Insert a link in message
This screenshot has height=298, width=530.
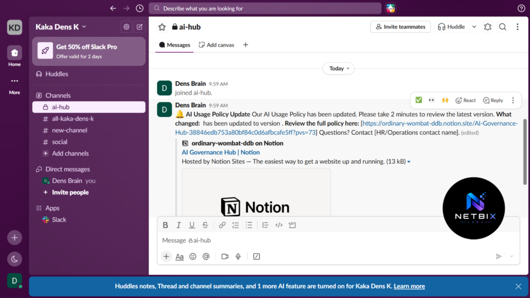[222, 225]
